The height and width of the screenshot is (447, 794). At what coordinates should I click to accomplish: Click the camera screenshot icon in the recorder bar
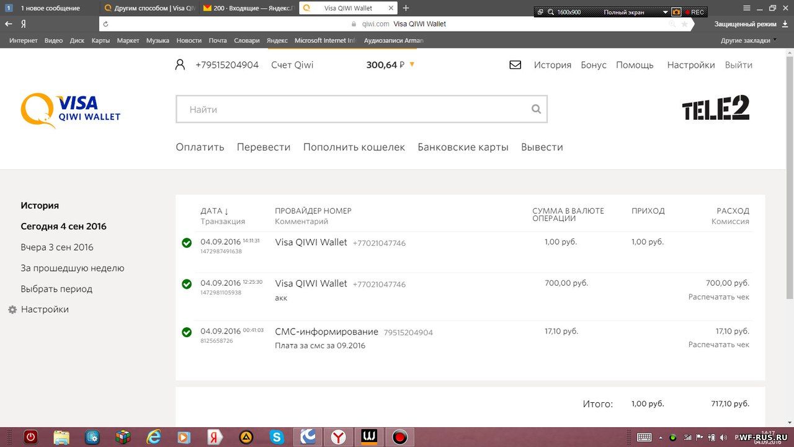[676, 12]
